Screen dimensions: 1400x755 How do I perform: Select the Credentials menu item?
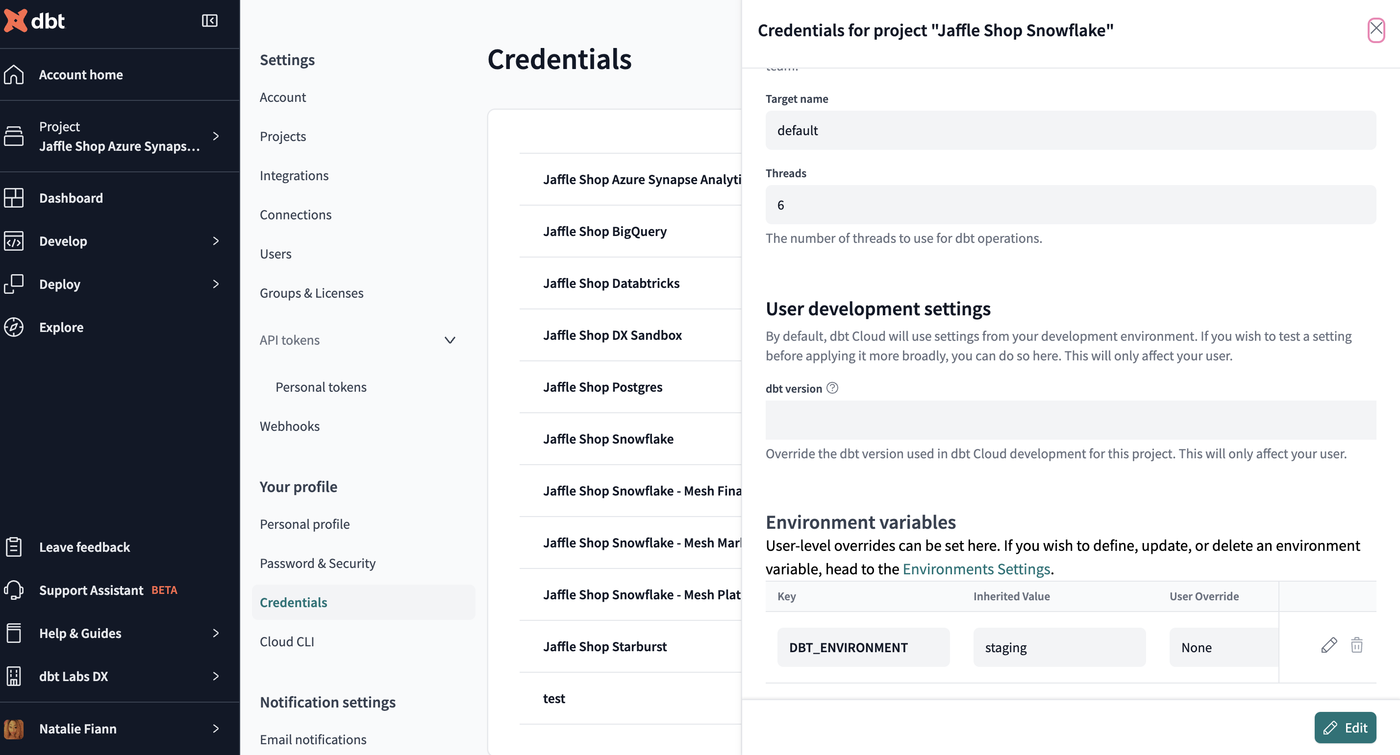point(293,602)
